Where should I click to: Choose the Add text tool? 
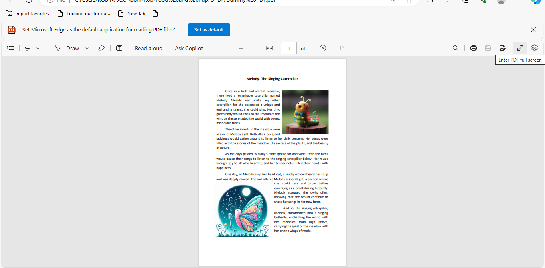pyautogui.click(x=119, y=48)
